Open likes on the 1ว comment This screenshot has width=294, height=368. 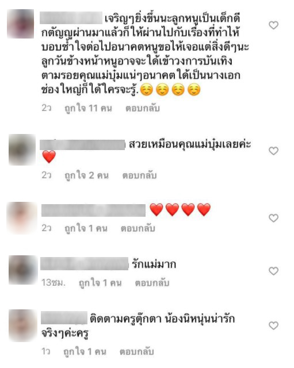pos(85,351)
